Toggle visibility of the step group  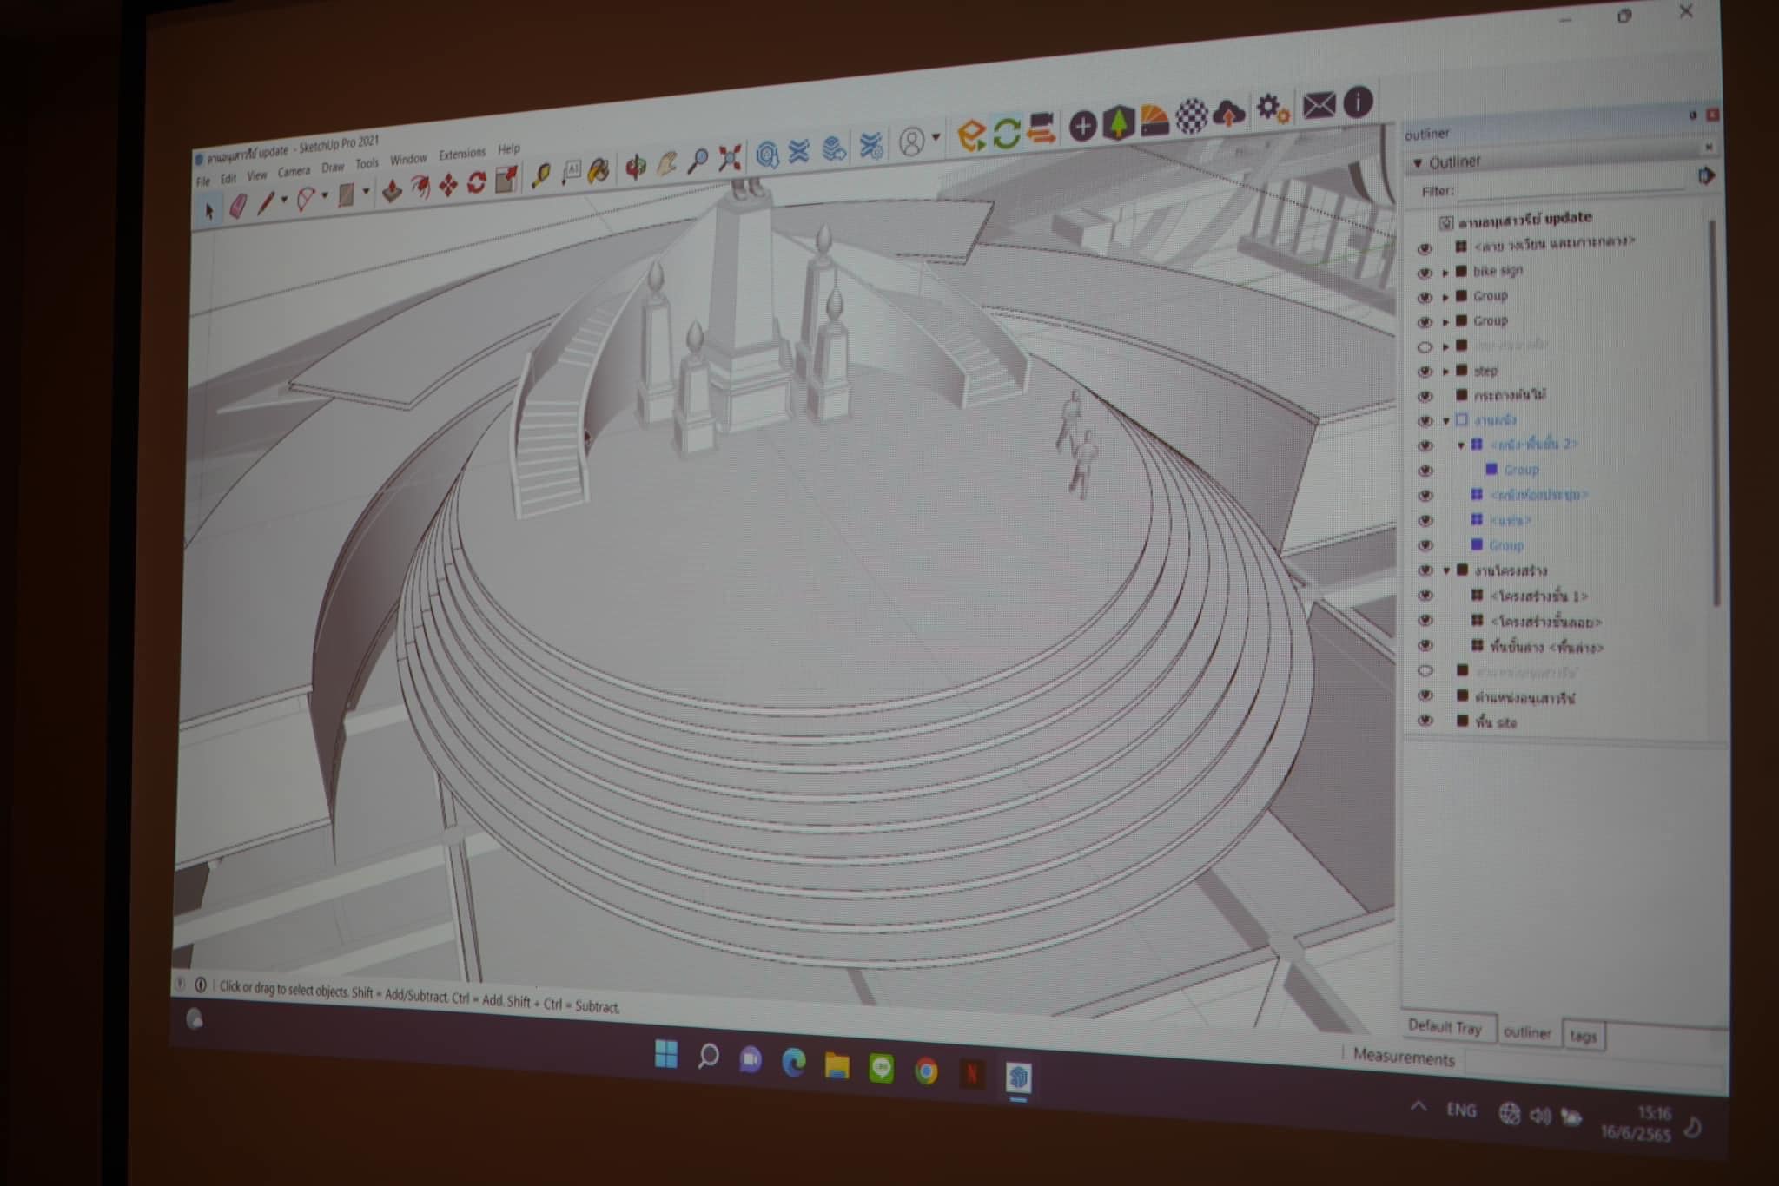click(x=1425, y=372)
